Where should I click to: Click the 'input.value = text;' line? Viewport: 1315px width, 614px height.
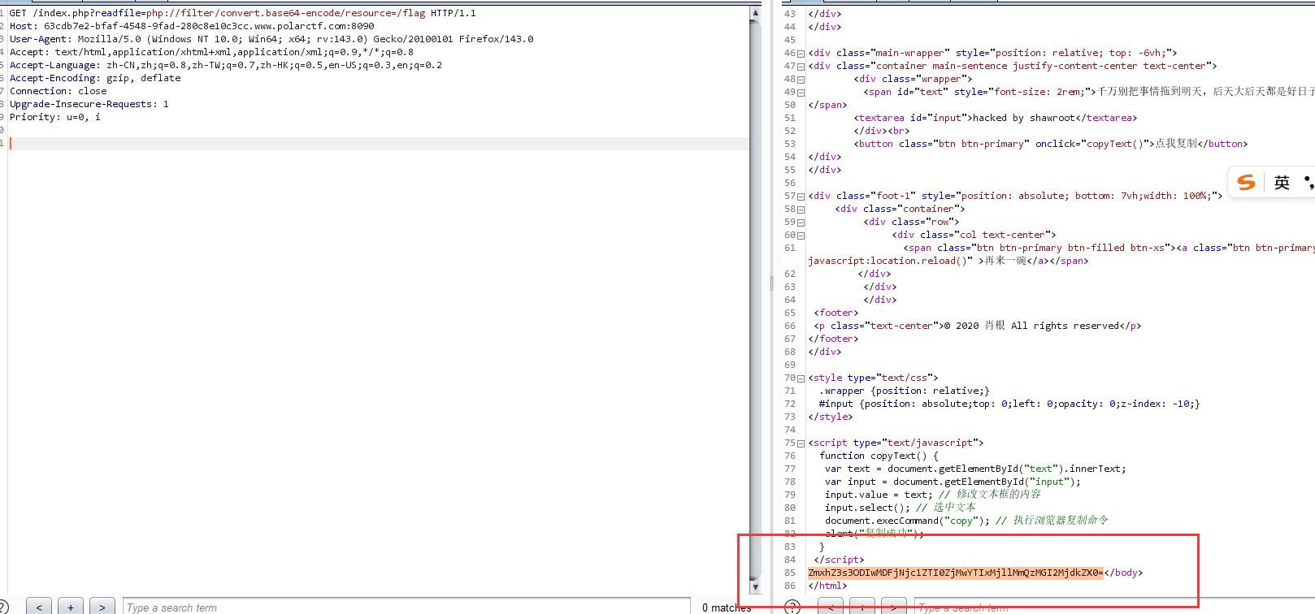click(932, 495)
